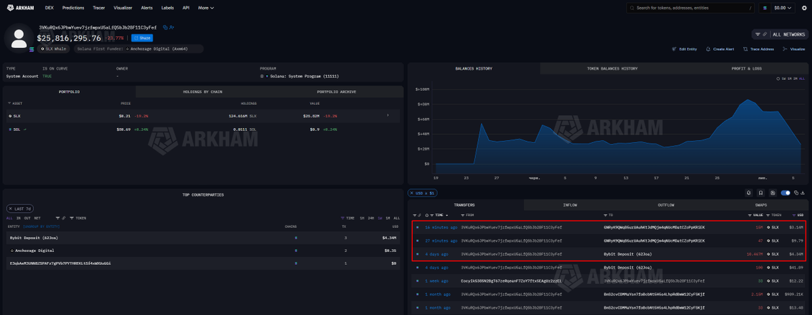The height and width of the screenshot is (315, 812).
Task: Click the default avatar profile picture
Action: 19,39
